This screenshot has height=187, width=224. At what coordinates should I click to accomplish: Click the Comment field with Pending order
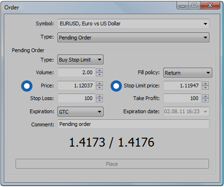click(133, 124)
